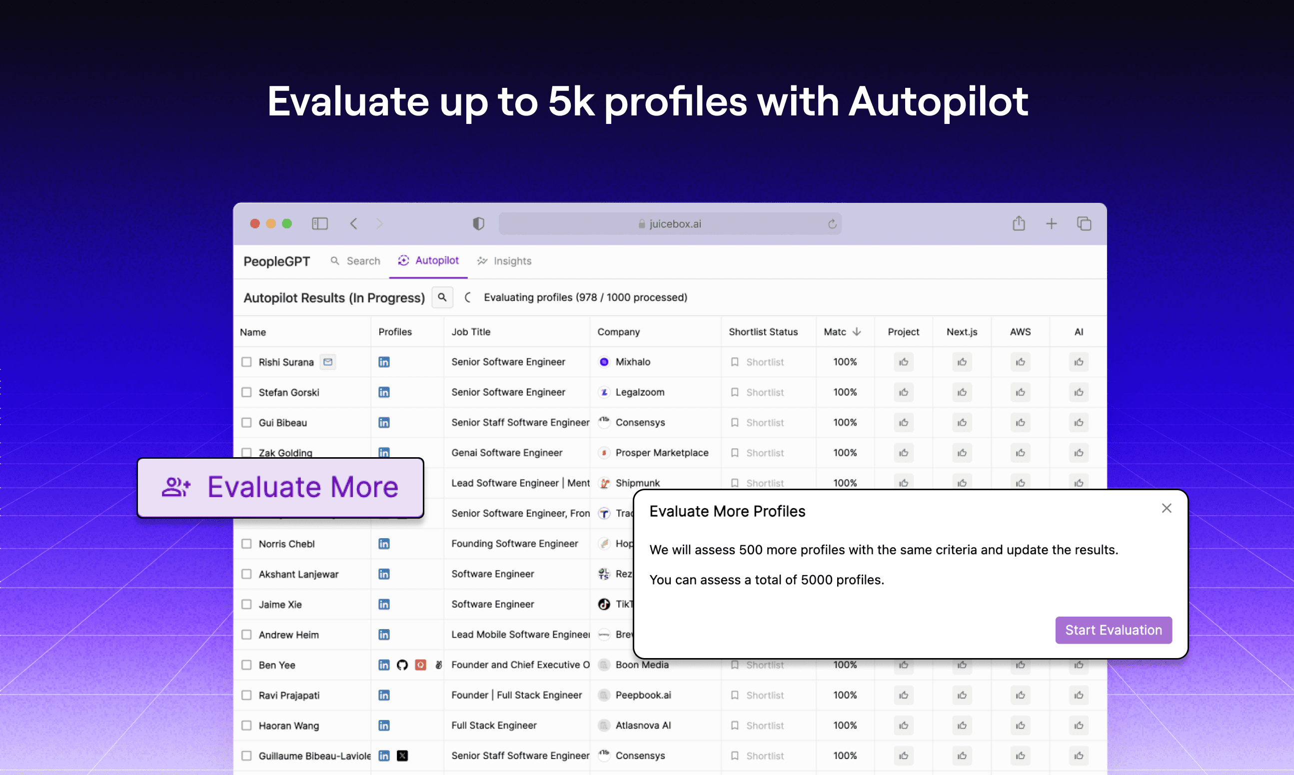
Task: Thumbs up AI for Zak Golding's row
Action: [x=1079, y=453]
